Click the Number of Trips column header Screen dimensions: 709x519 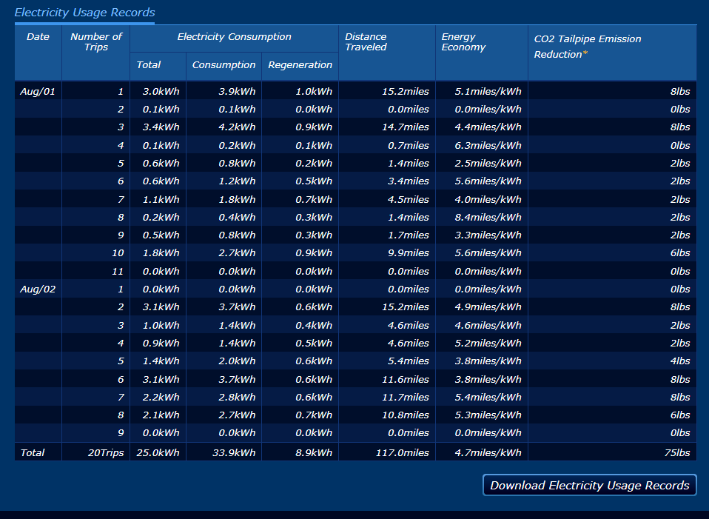click(x=96, y=41)
